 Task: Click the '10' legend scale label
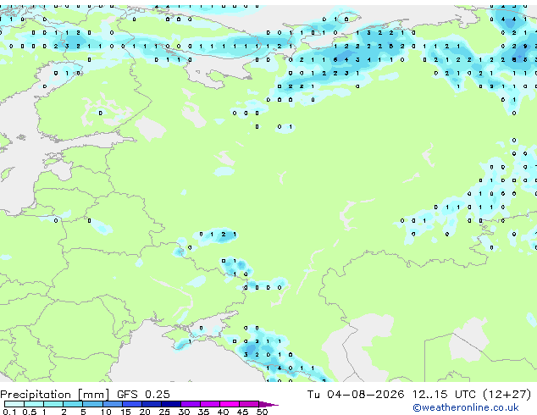coord(106,412)
